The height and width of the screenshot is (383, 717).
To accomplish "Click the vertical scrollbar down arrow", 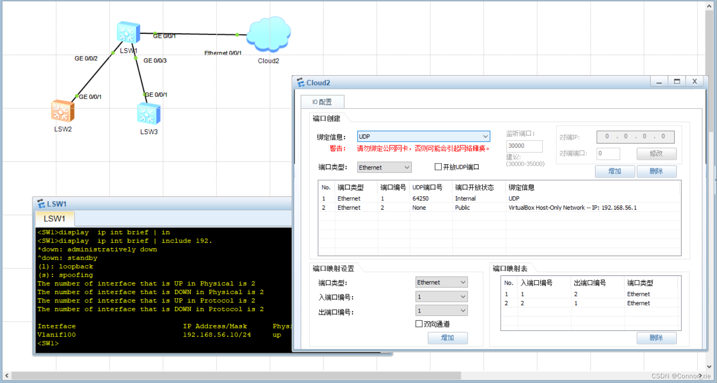I will (709, 366).
